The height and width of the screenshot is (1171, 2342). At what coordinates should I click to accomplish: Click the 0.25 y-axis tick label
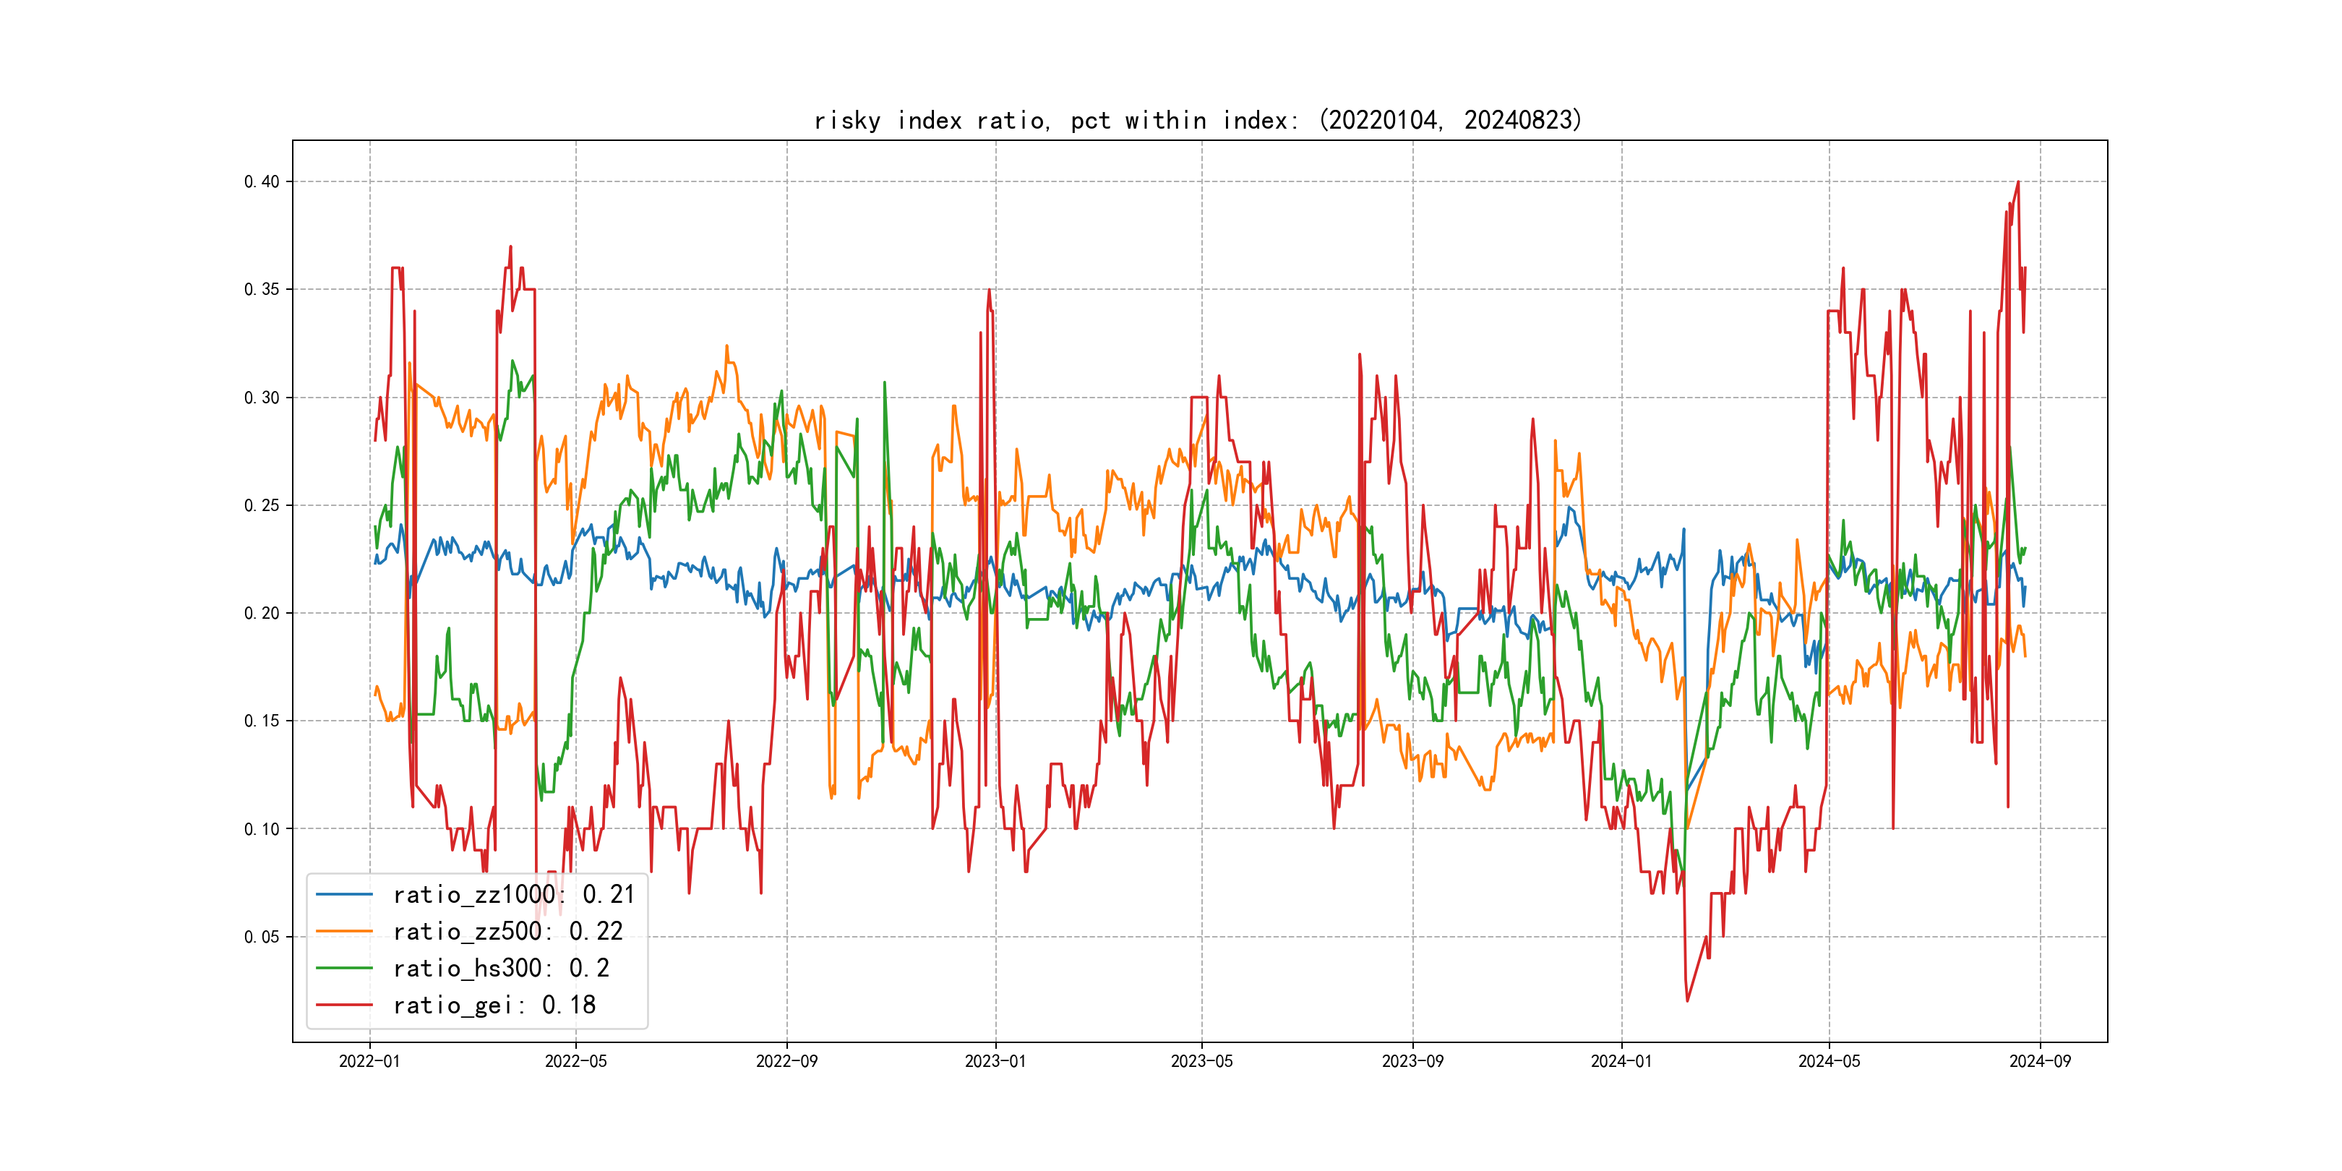pos(262,505)
